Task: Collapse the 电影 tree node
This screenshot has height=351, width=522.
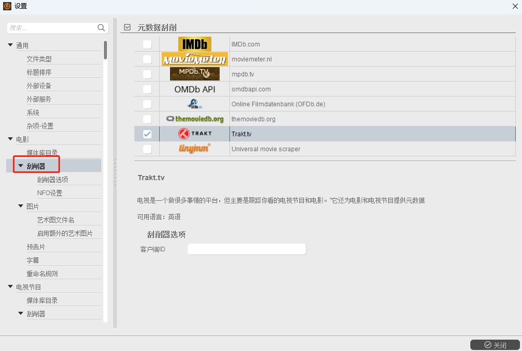Action: pos(10,139)
